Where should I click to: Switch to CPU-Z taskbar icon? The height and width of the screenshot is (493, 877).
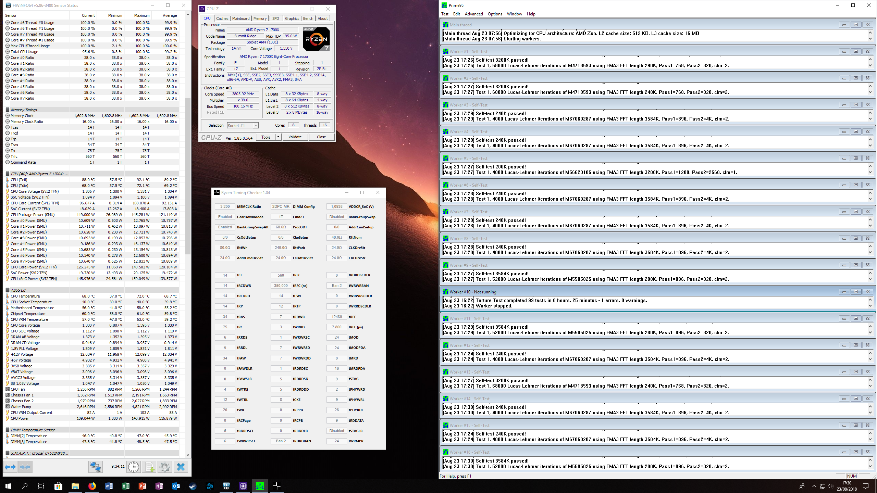tap(243, 486)
